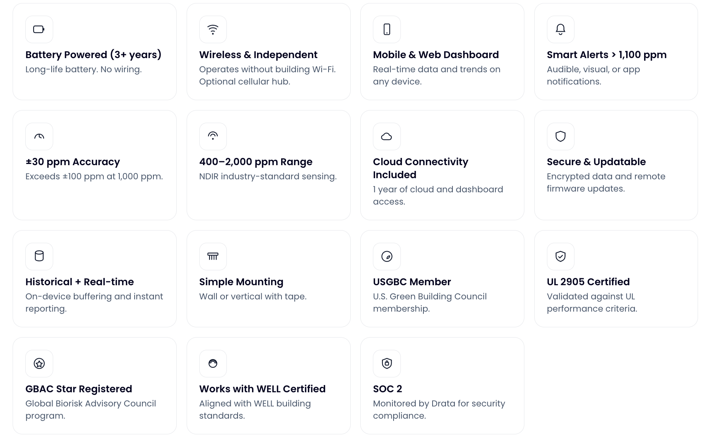Click the 'Works with WELL Certified' heading
716x442 pixels.
tap(262, 389)
